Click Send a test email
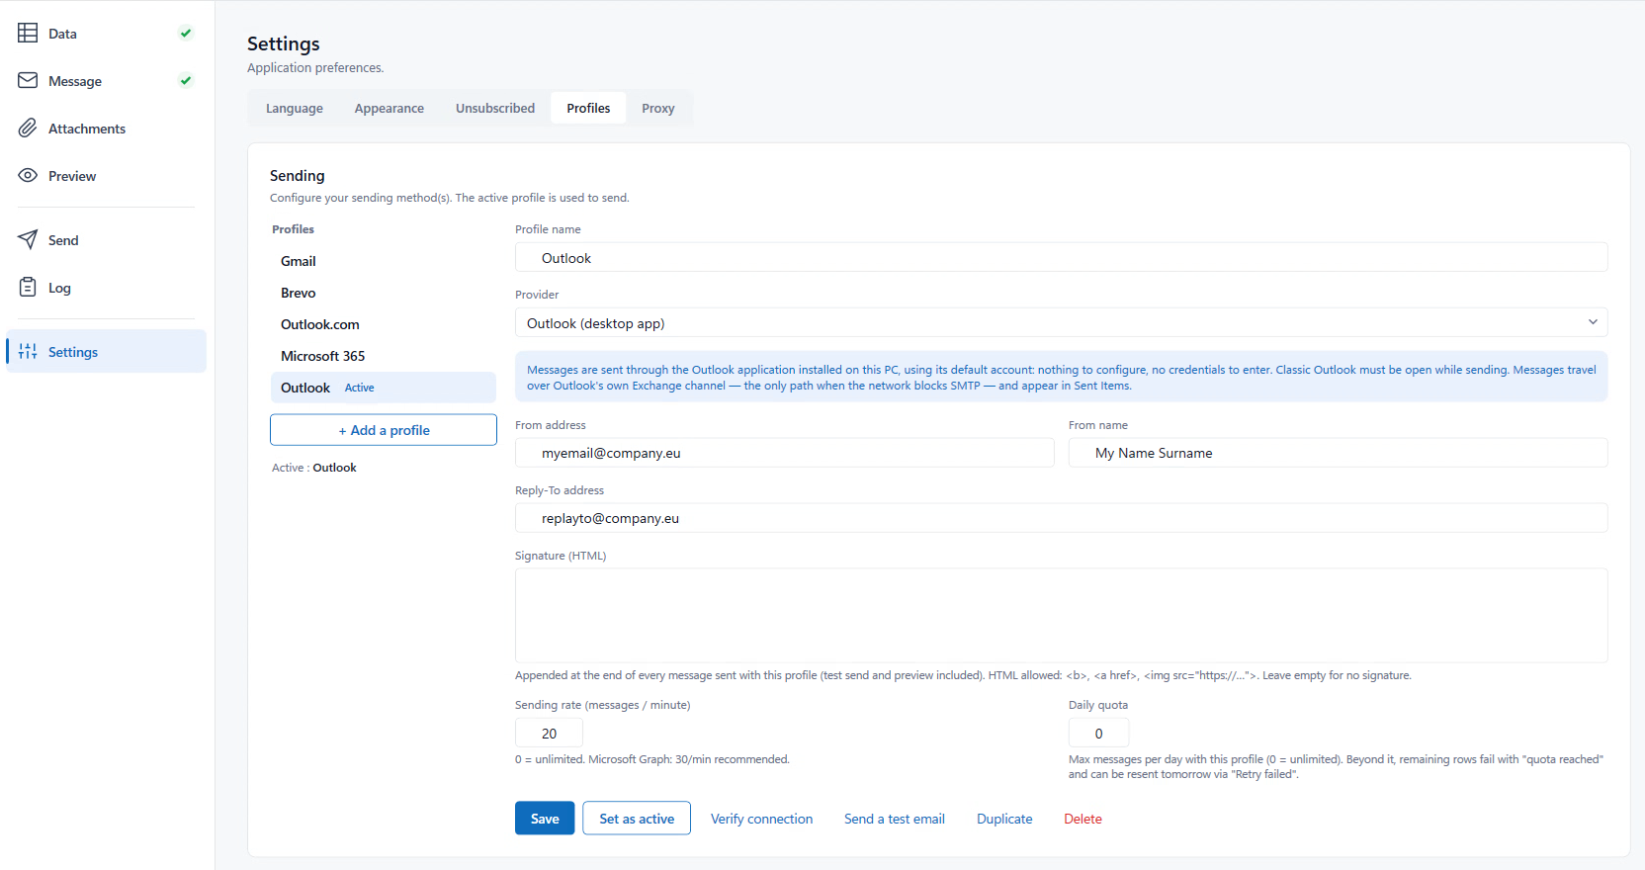1645x870 pixels. tap(895, 819)
